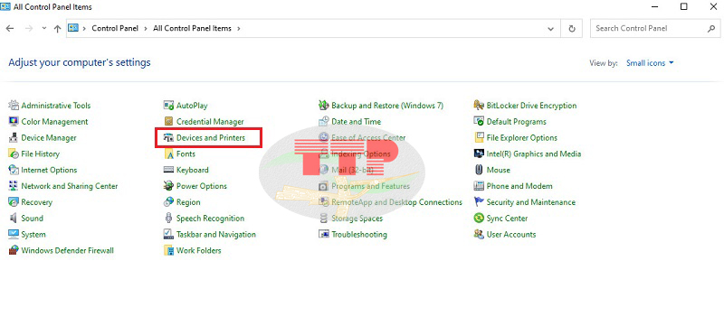Click the Power Options icon
The height and width of the screenshot is (326, 724).
click(168, 186)
